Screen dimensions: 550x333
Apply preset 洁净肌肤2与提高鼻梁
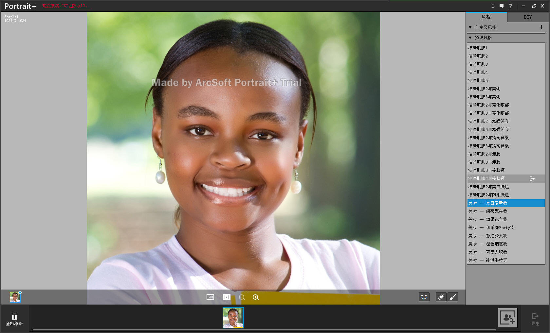[x=506, y=138]
